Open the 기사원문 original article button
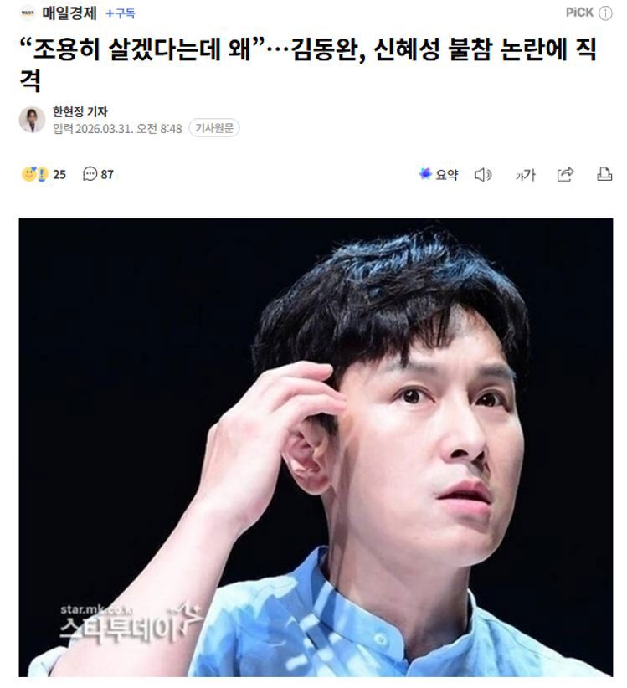This screenshot has height=688, width=627. [x=214, y=128]
